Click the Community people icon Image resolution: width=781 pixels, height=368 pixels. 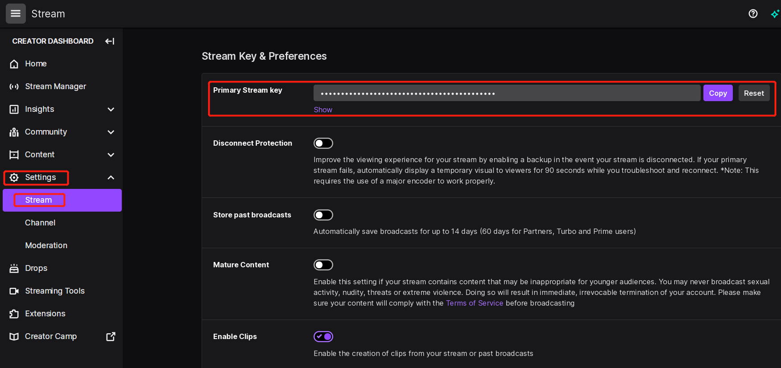click(14, 132)
